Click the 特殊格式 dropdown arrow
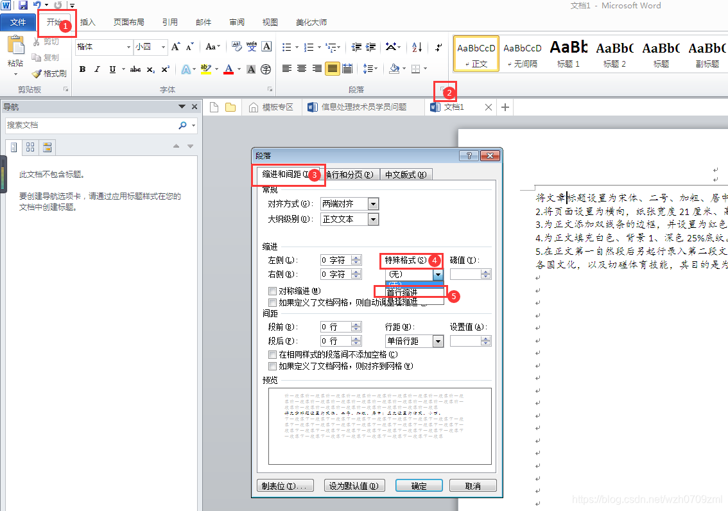The image size is (728, 511). pos(438,274)
